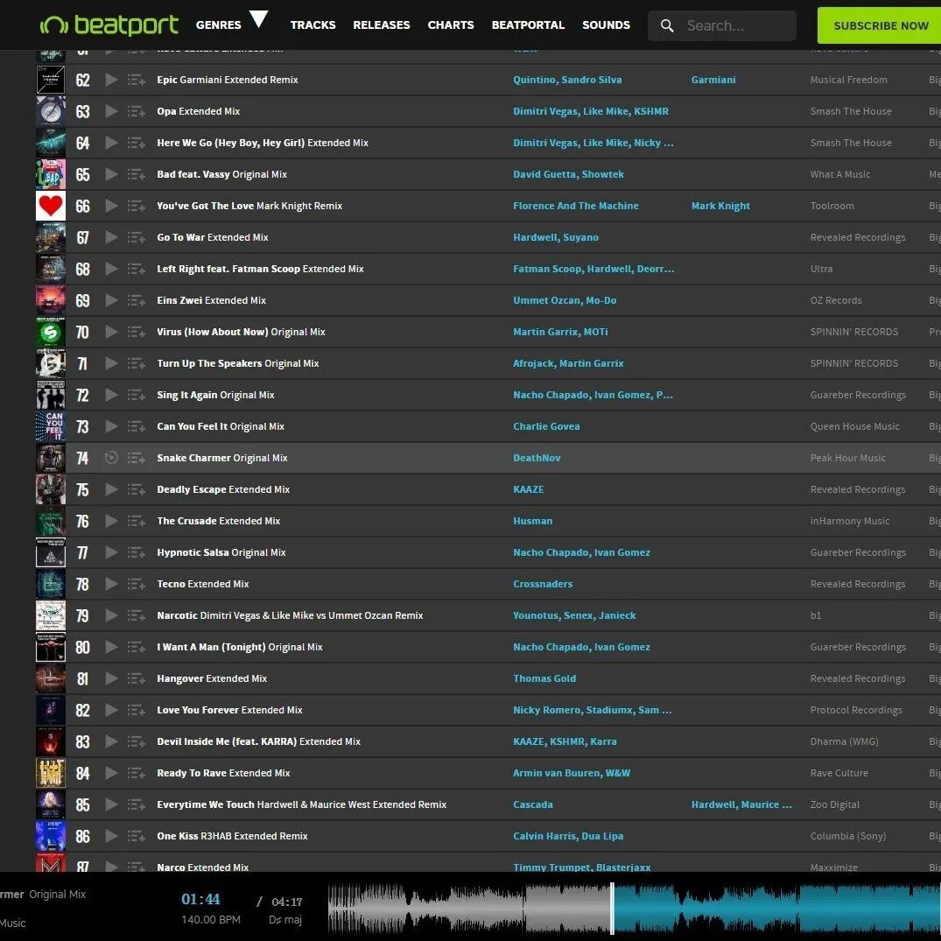The height and width of the screenshot is (941, 941).
Task: Open track title Snake Charmer
Action: pyautogui.click(x=193, y=458)
